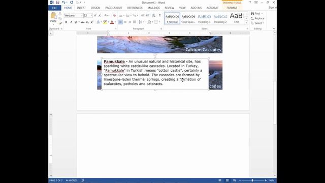
Task: Save the document via Quick Access toolbar
Action: [57, 3]
